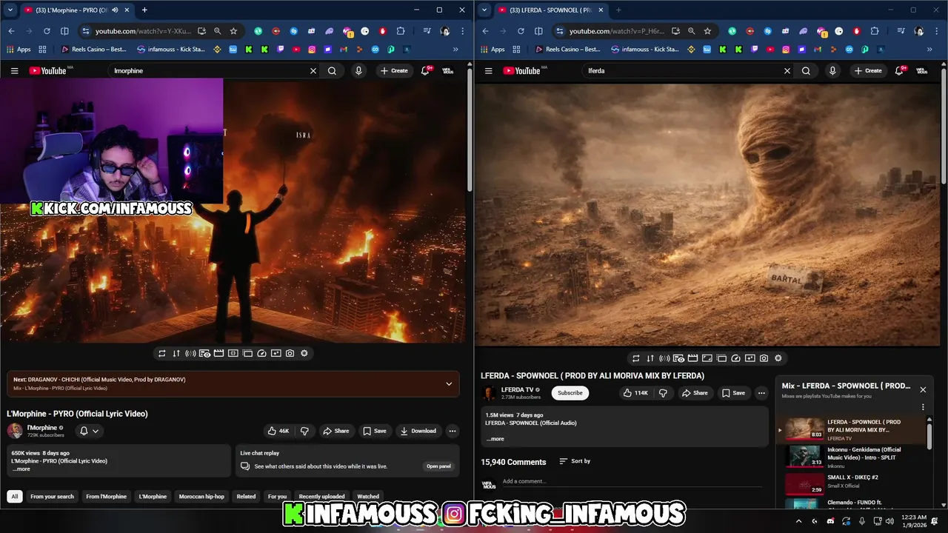This screenshot has height=533, width=948.
Task: Show hidden system tray icons
Action: (x=798, y=521)
